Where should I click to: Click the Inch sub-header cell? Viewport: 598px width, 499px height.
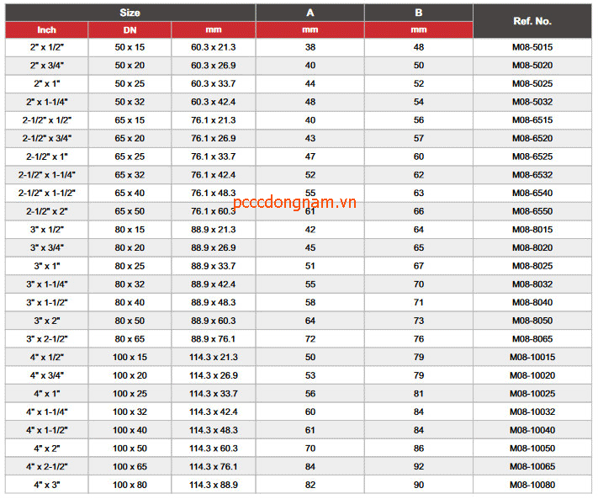point(46,30)
